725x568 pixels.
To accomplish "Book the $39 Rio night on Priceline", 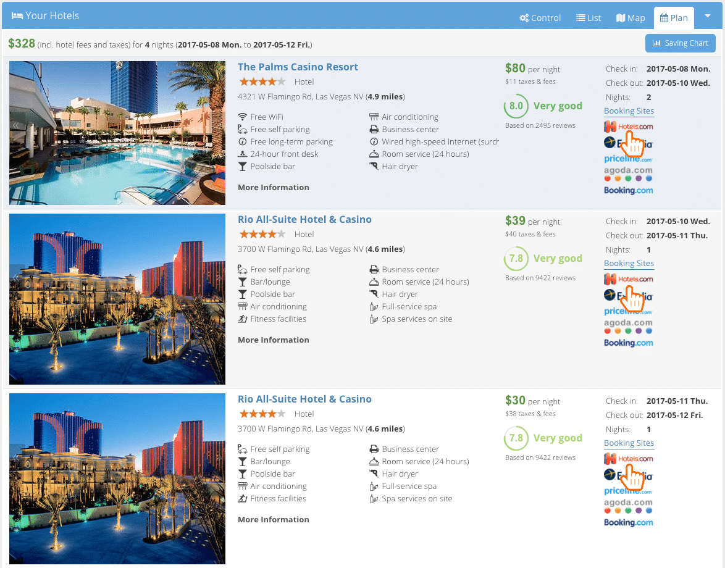I will click(x=628, y=311).
